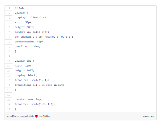Click the red heart icon in footer
The height and width of the screenshot is (127, 162).
(x=36, y=116)
